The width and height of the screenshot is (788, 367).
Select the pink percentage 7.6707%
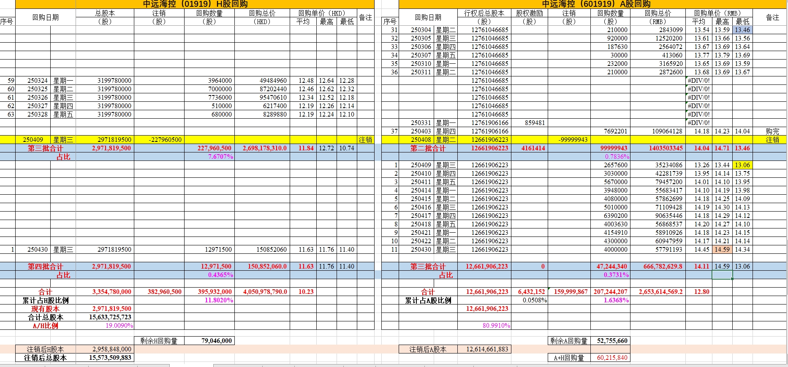(x=209, y=157)
